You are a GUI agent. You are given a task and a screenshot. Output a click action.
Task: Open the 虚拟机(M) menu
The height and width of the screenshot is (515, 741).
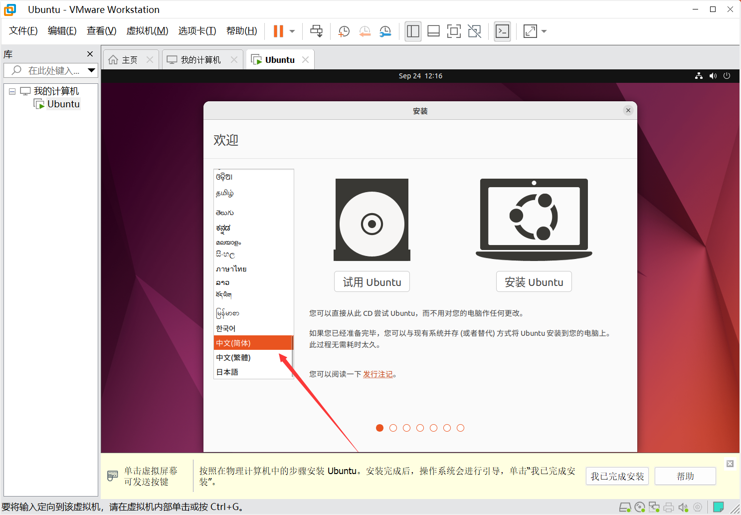click(148, 31)
